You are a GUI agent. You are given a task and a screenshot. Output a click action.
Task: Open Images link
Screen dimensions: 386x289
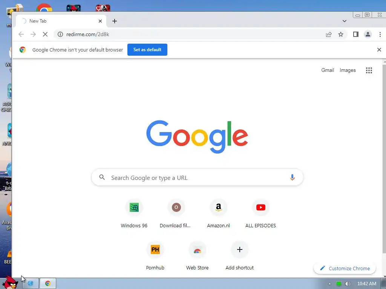(348, 70)
